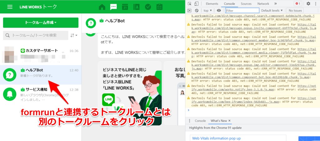Open DevTools customize three-dot menu

coord(315,4)
